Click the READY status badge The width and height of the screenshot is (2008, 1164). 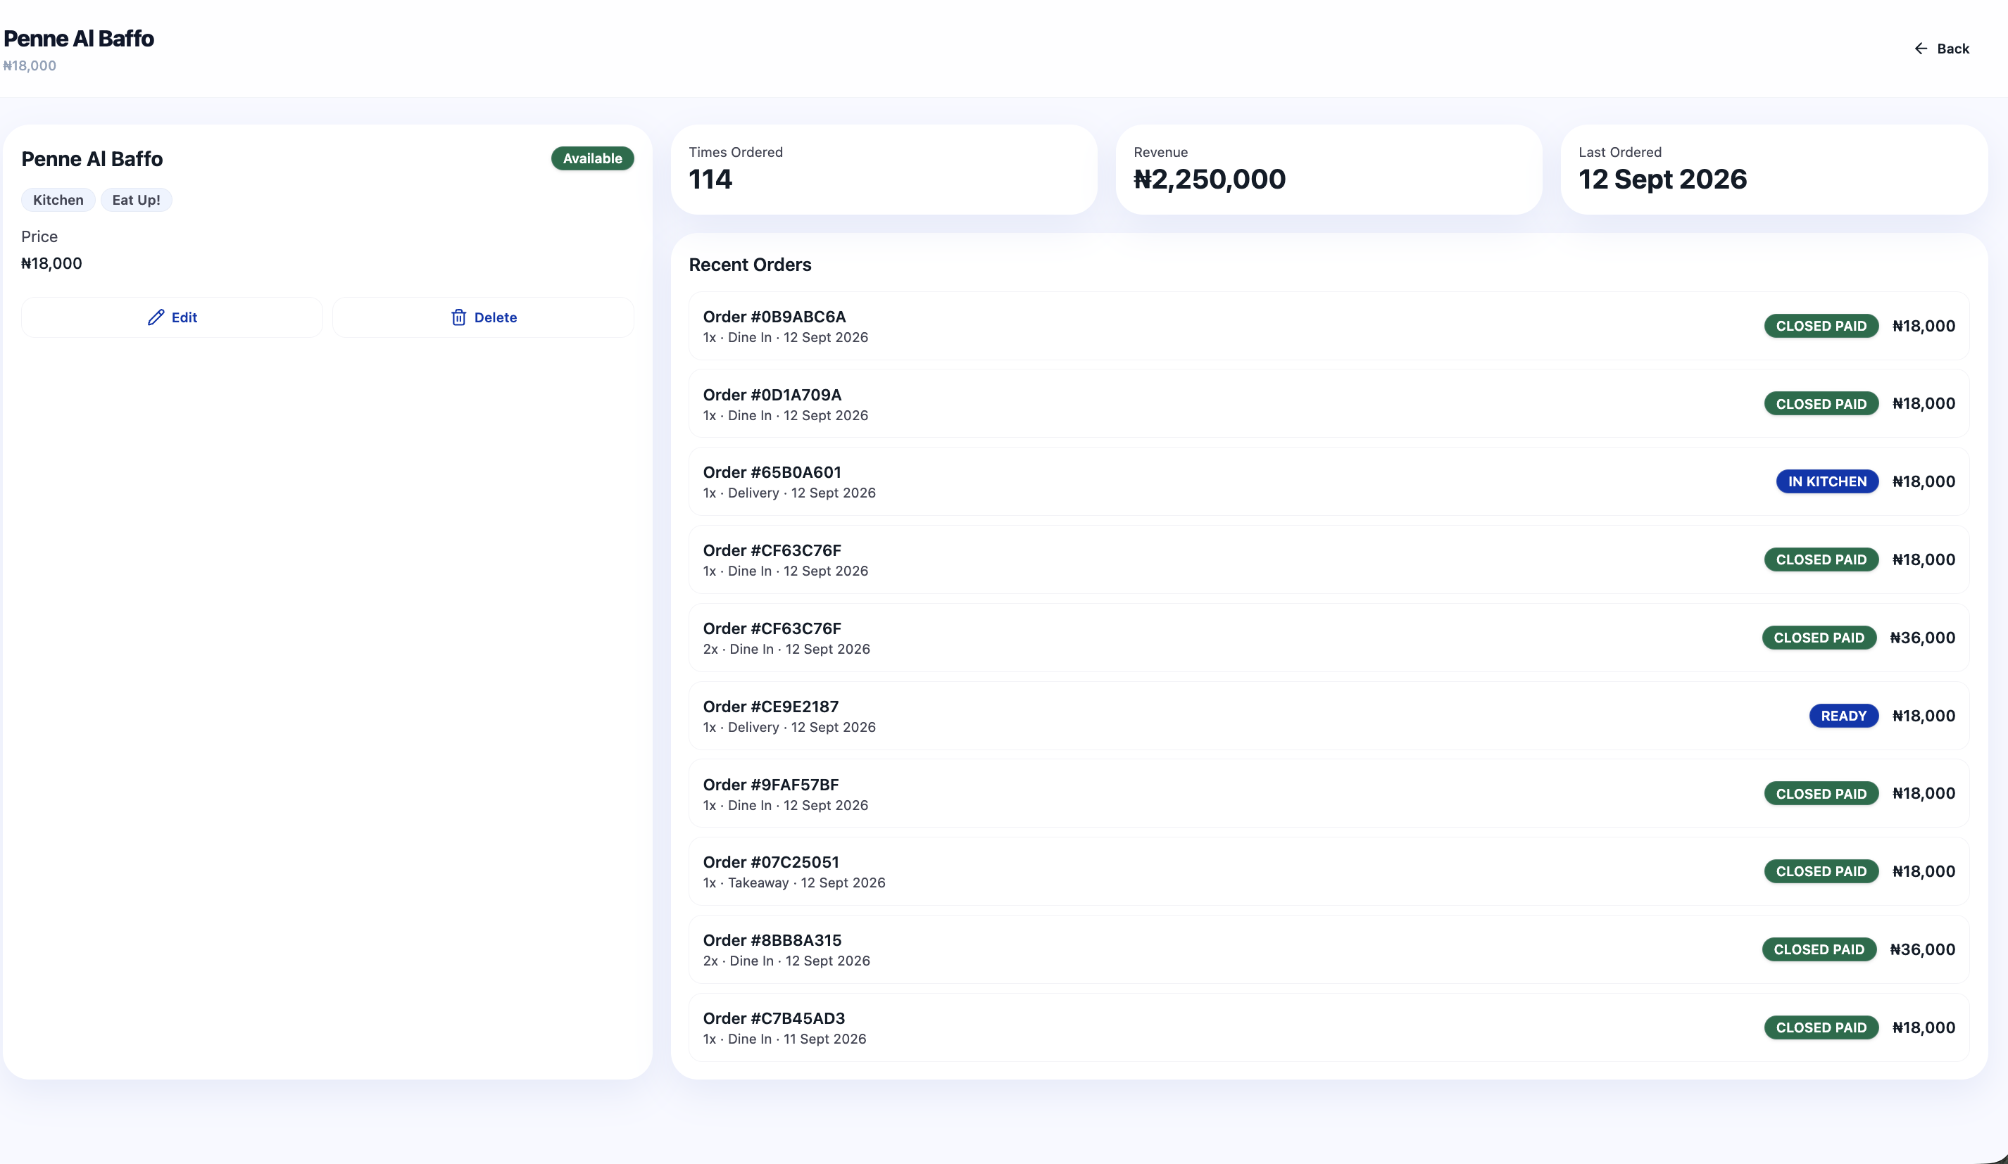point(1844,716)
